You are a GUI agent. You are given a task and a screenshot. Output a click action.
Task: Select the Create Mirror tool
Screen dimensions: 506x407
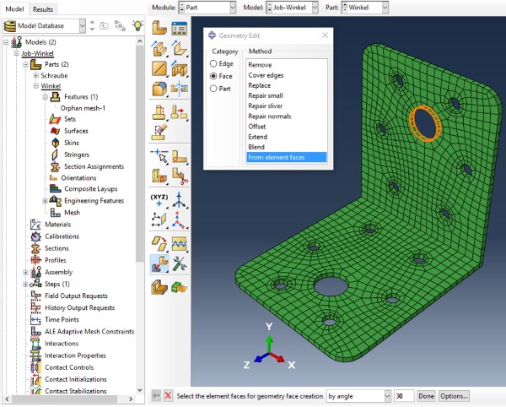180,88
